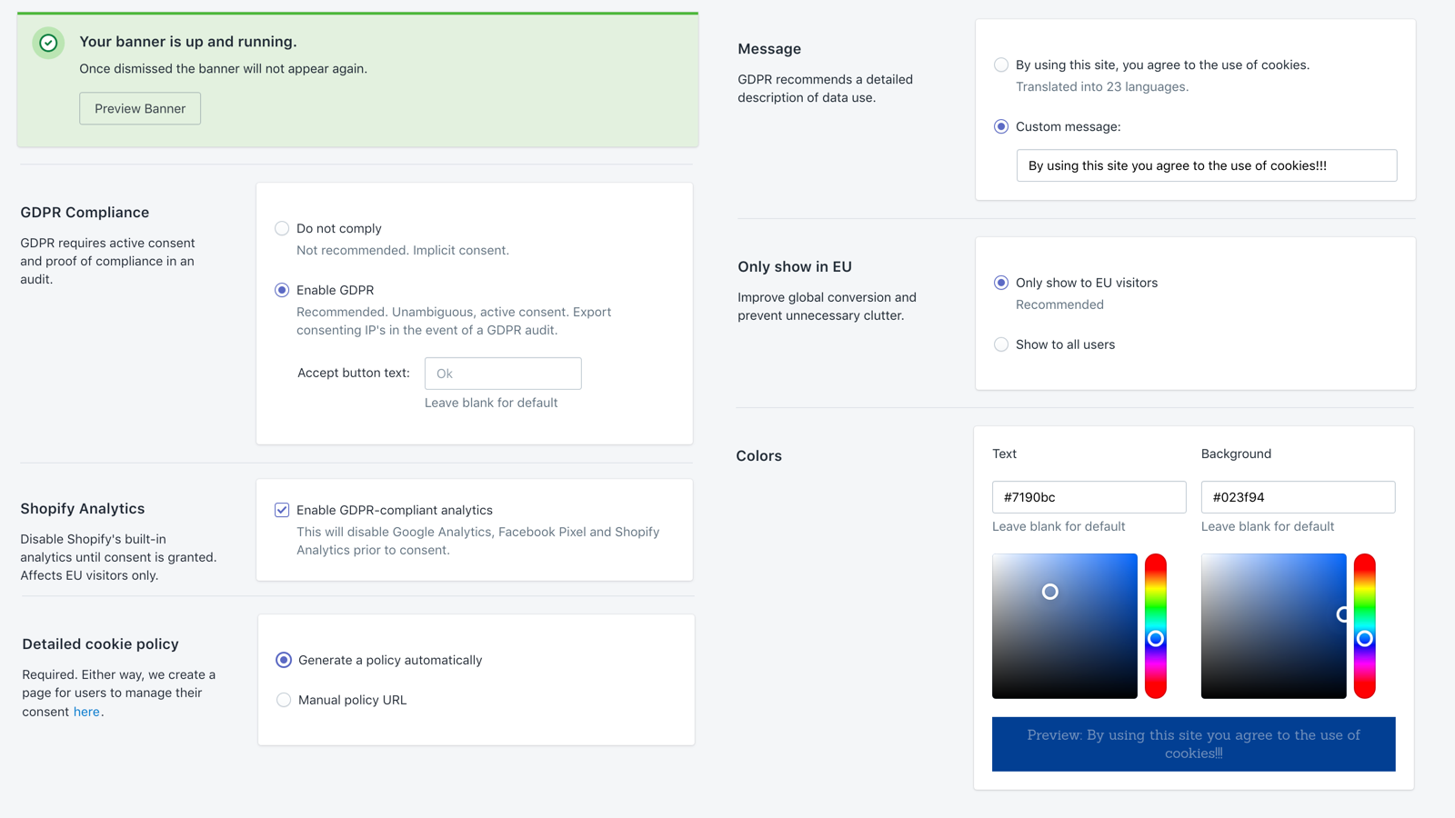The height and width of the screenshot is (818, 1455).
Task: Click the green success checkmark icon
Action: [x=47, y=43]
